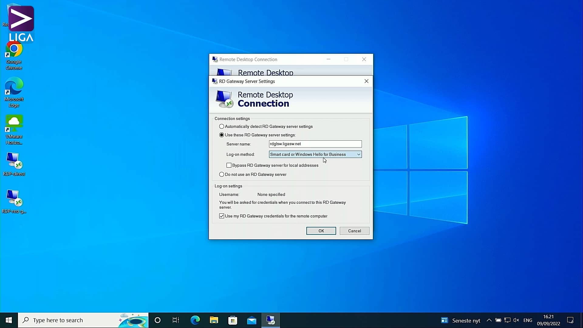Image resolution: width=583 pixels, height=328 pixels.
Task: Open the Start menu
Action: 8,320
